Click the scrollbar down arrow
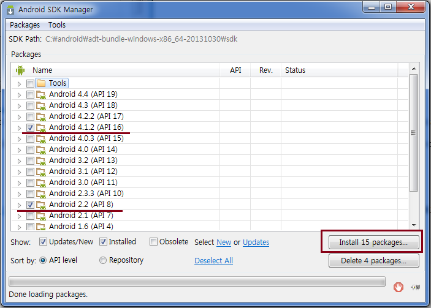 click(x=414, y=225)
